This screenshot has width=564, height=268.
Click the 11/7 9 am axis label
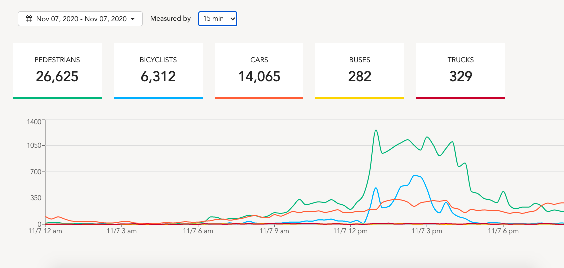point(275,231)
